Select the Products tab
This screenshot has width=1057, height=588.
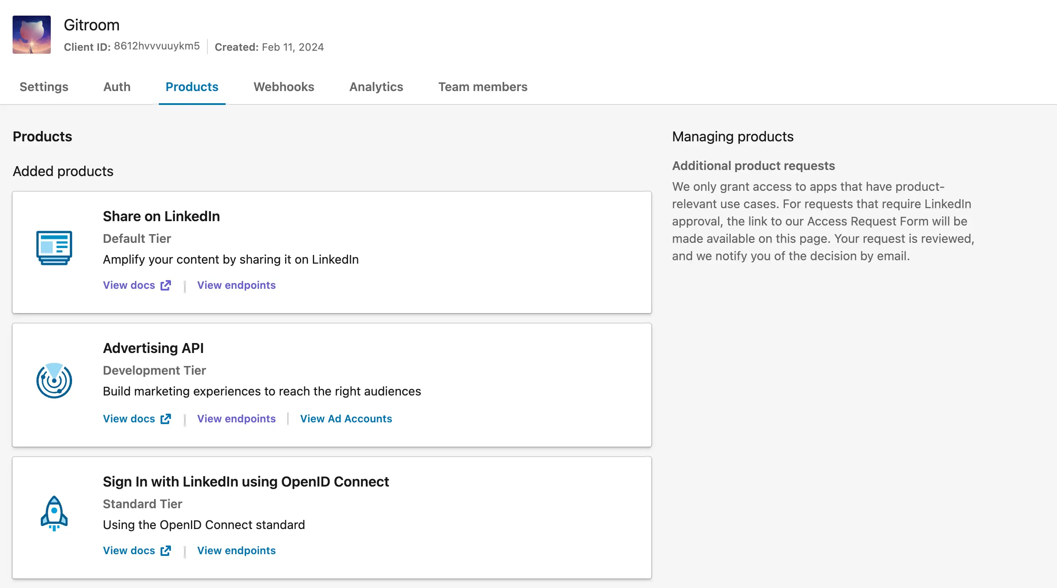click(192, 87)
